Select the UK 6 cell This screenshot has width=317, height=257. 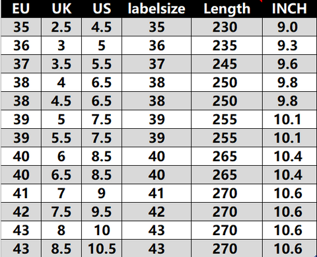[x=61, y=157]
